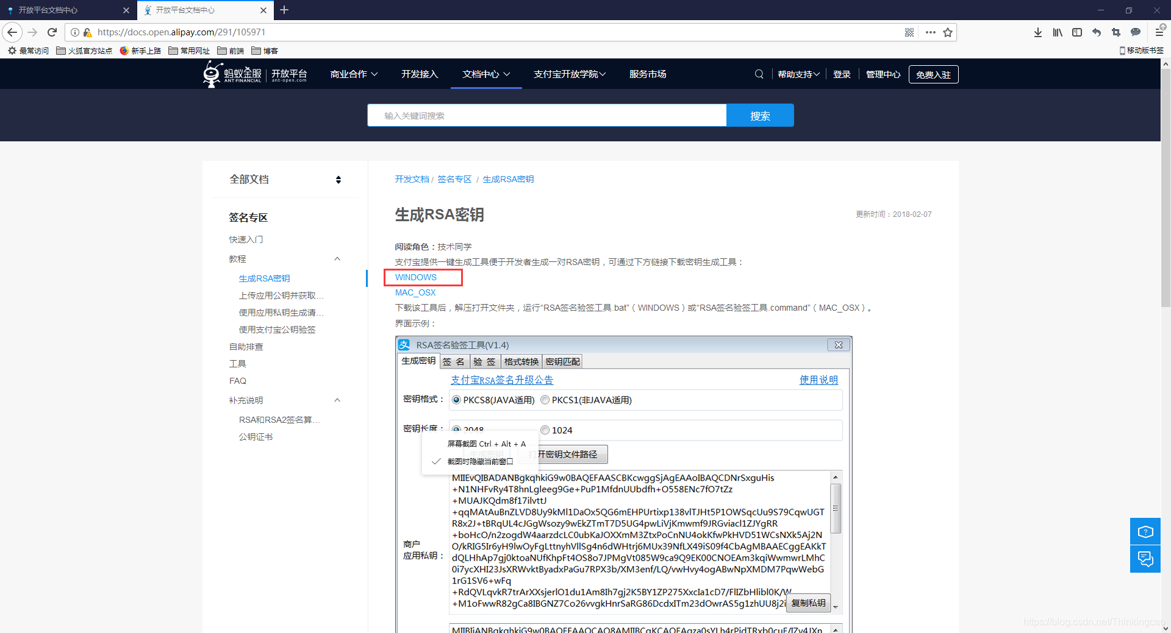Open 移动版书签 mobile bookmarks
Viewport: 1171px width, 633px height.
1142,51
